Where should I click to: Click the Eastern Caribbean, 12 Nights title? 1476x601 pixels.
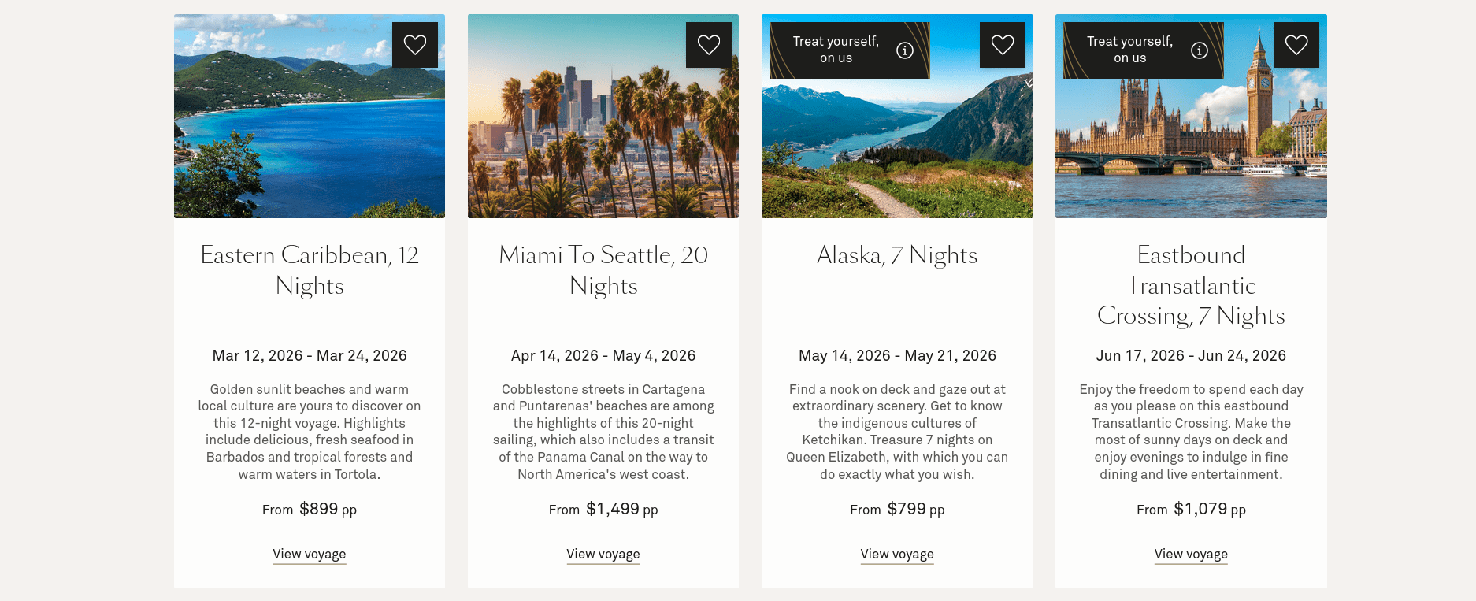(x=310, y=270)
